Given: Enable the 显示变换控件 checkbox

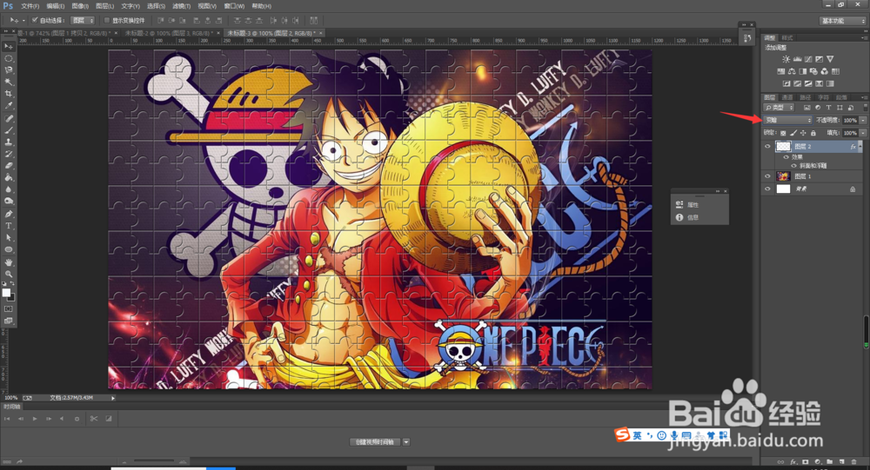Looking at the screenshot, I should pos(107,21).
